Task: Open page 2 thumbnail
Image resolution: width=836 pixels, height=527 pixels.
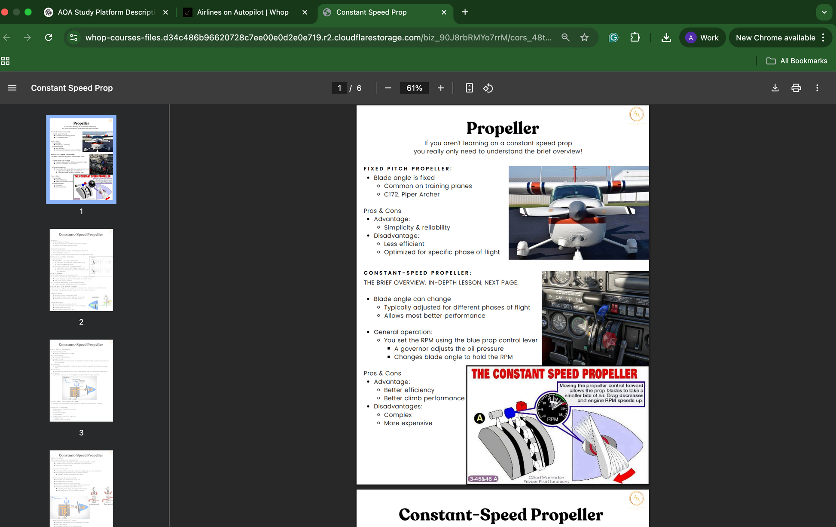Action: click(81, 270)
